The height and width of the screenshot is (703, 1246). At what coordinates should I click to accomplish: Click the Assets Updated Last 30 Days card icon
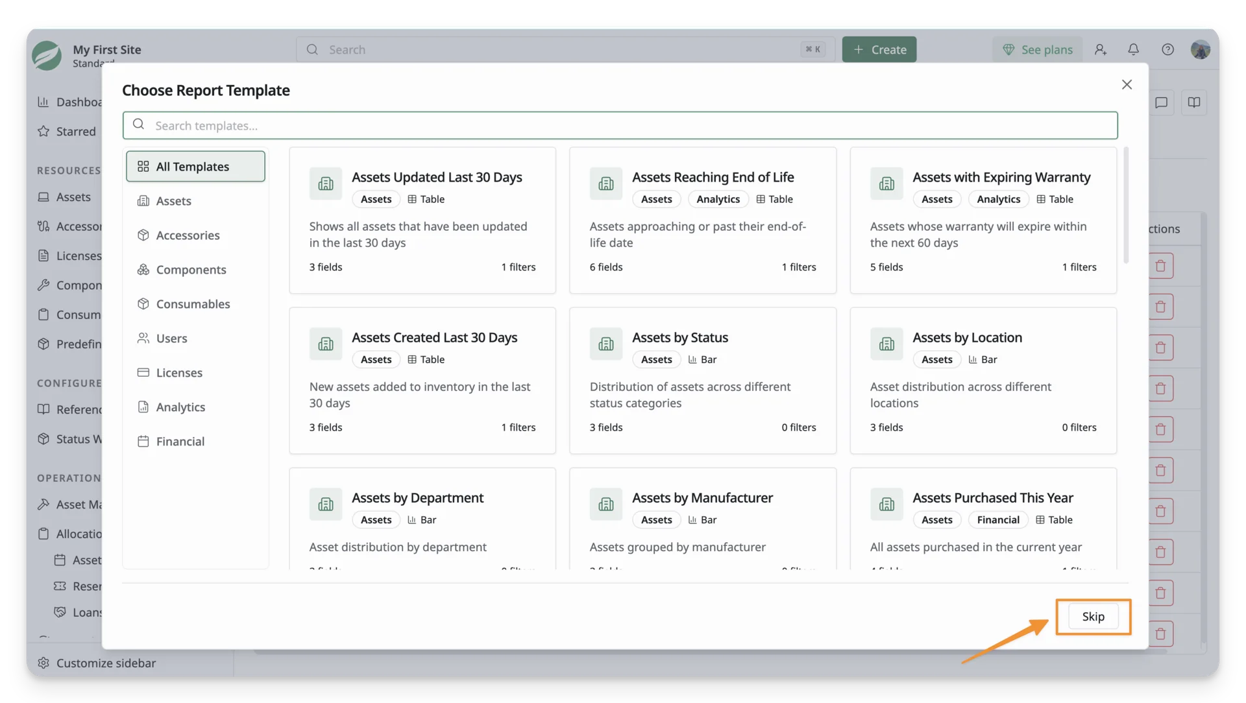326,184
